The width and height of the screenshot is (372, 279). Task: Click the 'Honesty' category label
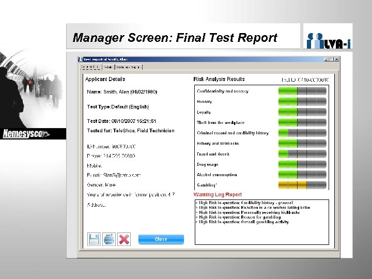pyautogui.click(x=204, y=102)
